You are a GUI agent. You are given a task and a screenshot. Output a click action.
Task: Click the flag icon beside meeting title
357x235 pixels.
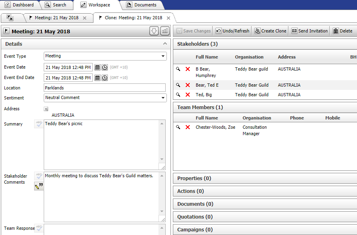tap(6, 31)
